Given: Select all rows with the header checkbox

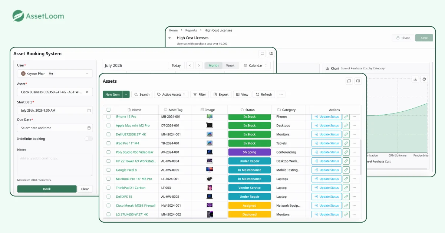Looking at the screenshot, I should [109, 110].
